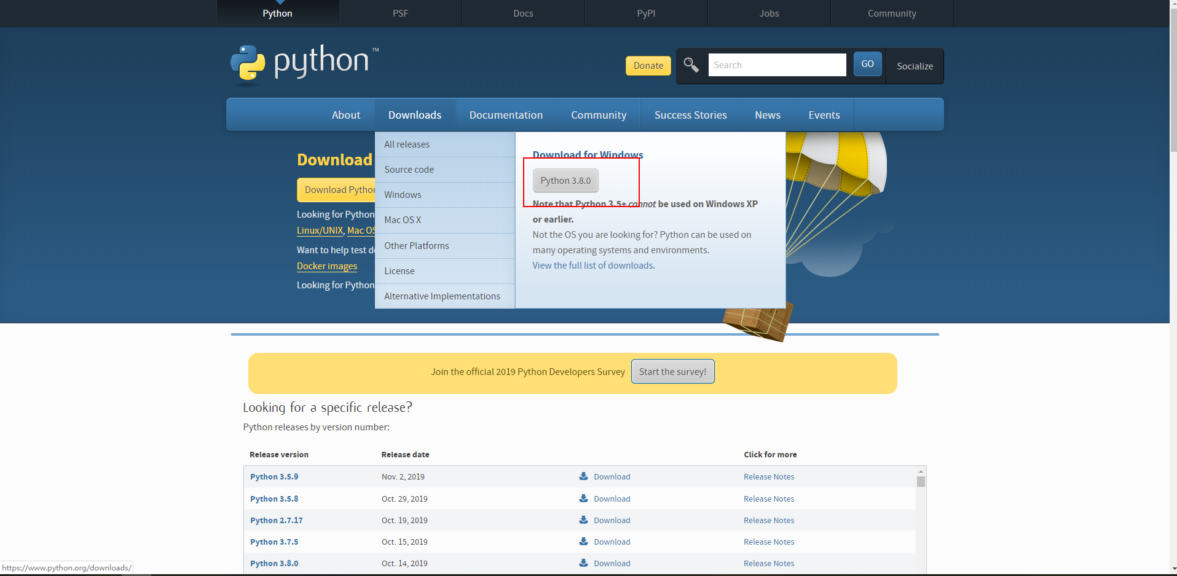
Task: Click the download icon for Python 3.5.9
Action: (582, 476)
